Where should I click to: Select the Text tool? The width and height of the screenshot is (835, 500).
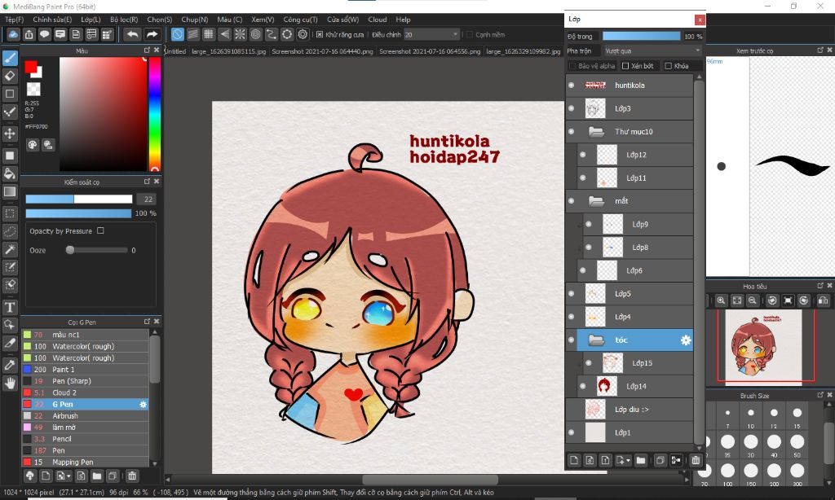(x=10, y=307)
